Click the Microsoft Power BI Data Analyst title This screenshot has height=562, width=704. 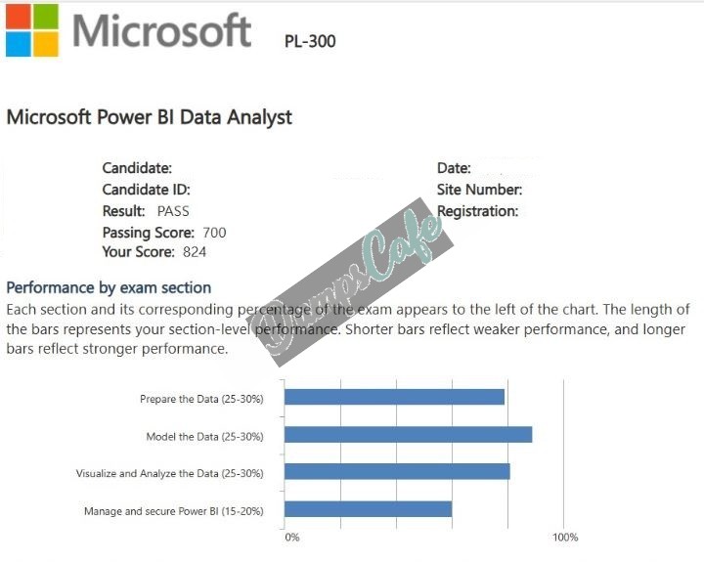coord(149,117)
